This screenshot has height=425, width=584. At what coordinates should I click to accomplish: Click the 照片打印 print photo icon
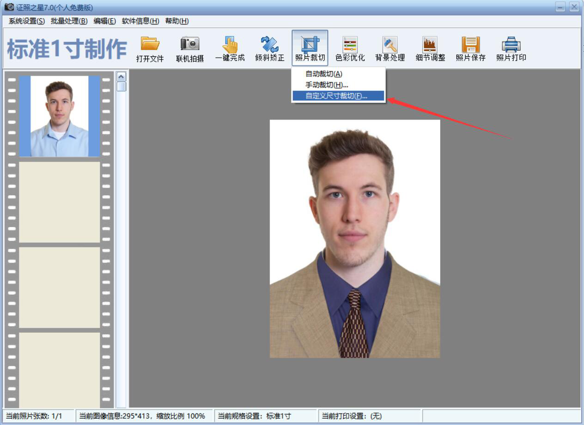(511, 44)
